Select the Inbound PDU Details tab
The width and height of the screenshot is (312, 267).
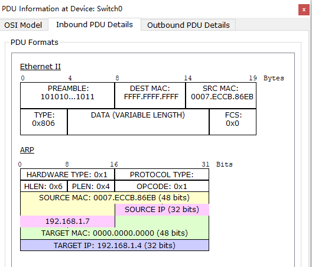coord(95,24)
